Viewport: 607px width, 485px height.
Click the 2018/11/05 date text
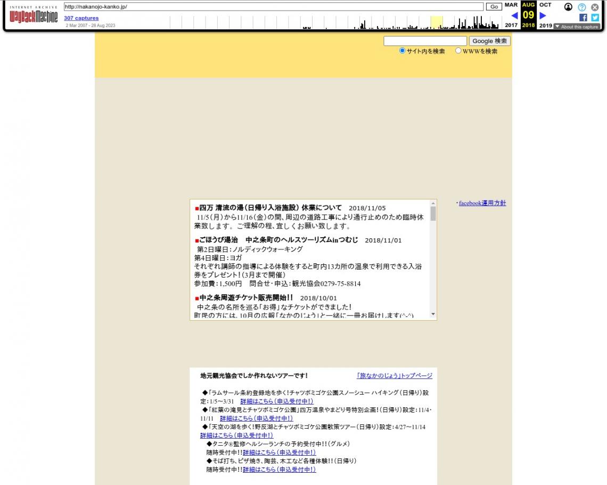[367, 208]
